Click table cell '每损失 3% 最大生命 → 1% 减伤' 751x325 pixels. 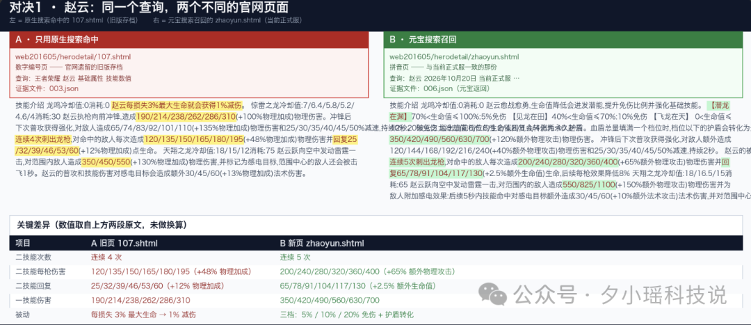pyautogui.click(x=144, y=315)
